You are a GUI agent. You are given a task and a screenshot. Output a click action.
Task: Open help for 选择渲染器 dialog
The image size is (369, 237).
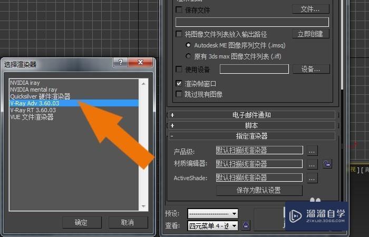pos(121,62)
